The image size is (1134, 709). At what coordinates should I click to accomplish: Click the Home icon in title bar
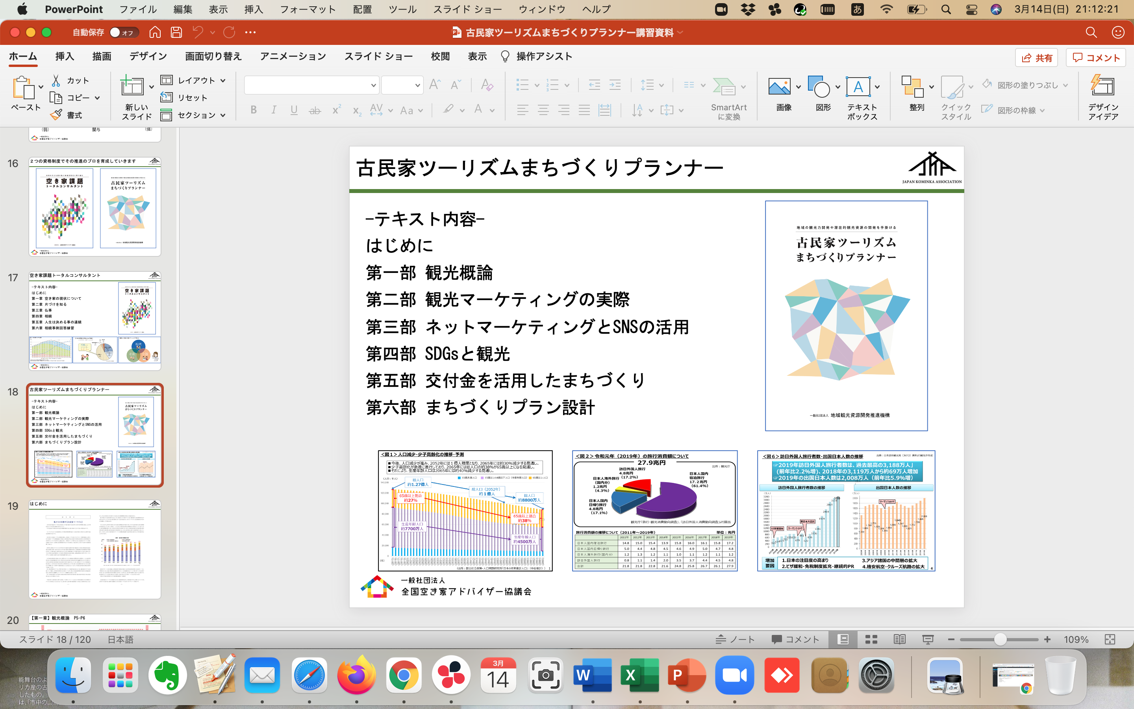[155, 32]
